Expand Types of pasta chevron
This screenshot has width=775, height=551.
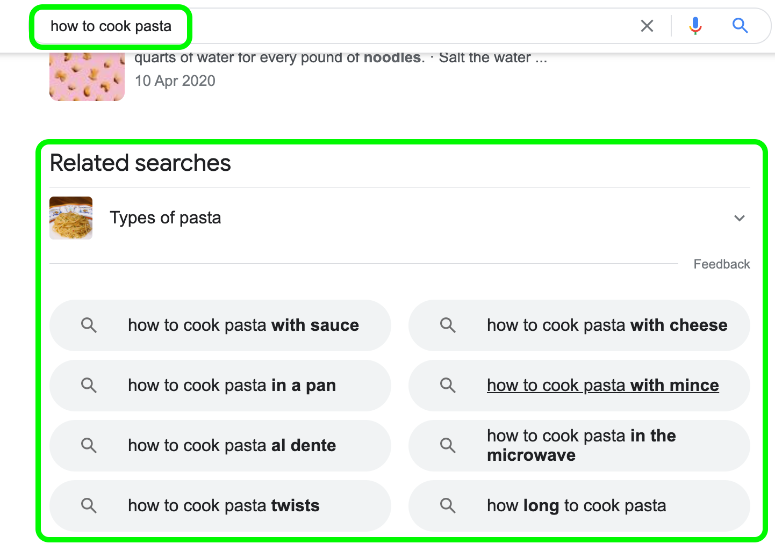click(740, 218)
